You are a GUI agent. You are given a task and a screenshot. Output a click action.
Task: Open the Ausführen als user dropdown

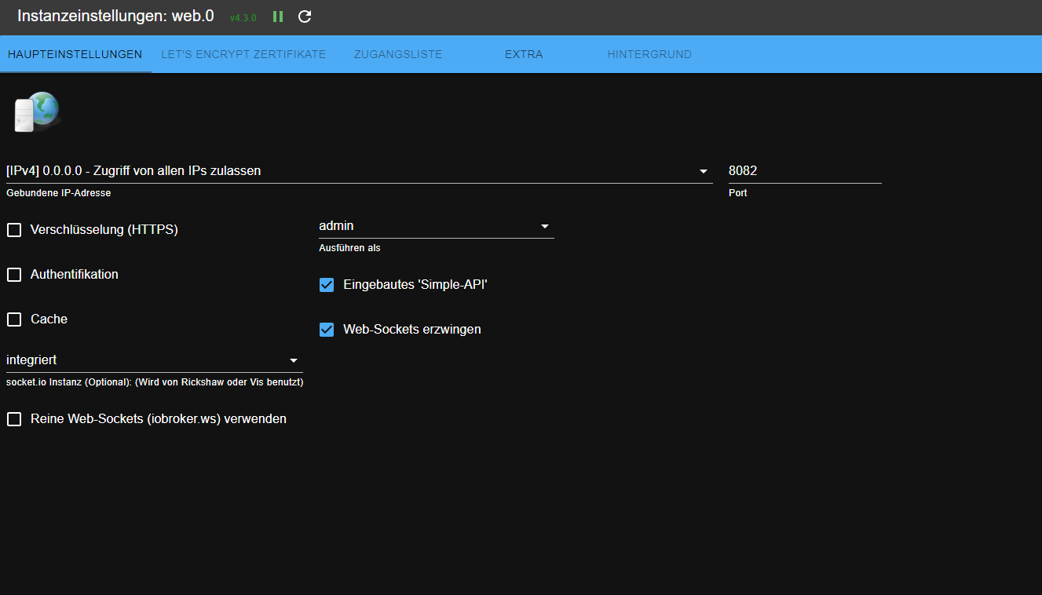[x=437, y=226]
